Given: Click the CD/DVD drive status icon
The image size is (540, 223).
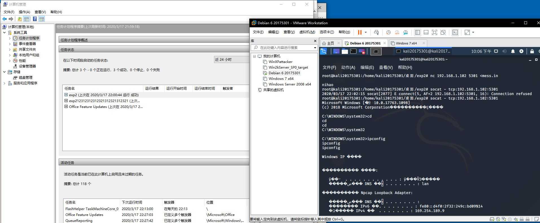Looking at the screenshot, I should [498, 219].
